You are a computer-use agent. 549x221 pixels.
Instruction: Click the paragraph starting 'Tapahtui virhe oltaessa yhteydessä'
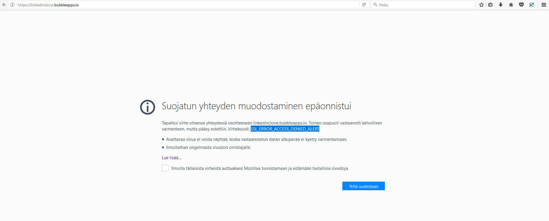[x=272, y=126]
